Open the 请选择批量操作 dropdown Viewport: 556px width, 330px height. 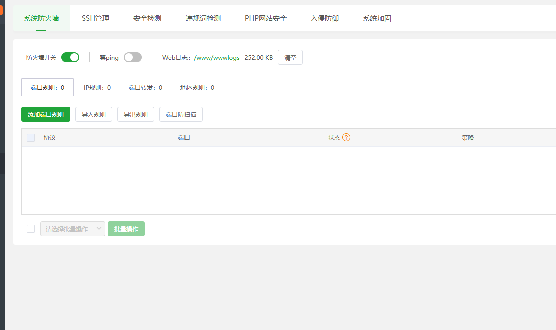click(x=72, y=228)
